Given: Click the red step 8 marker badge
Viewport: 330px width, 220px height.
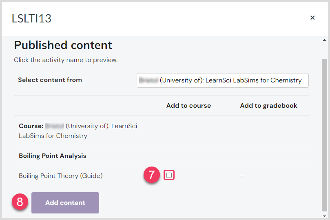Looking at the screenshot, I should [x=20, y=202].
